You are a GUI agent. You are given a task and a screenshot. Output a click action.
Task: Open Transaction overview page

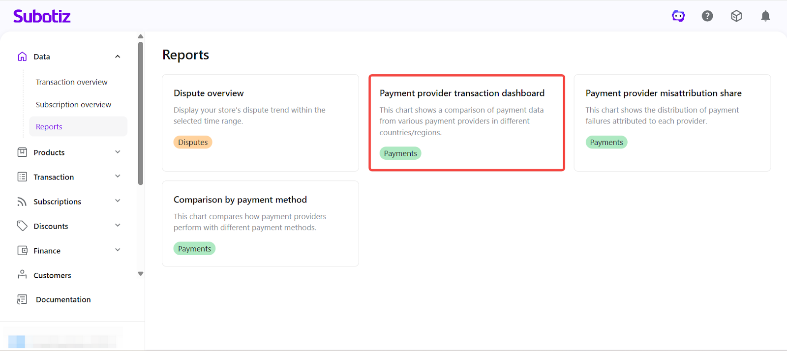pos(71,82)
